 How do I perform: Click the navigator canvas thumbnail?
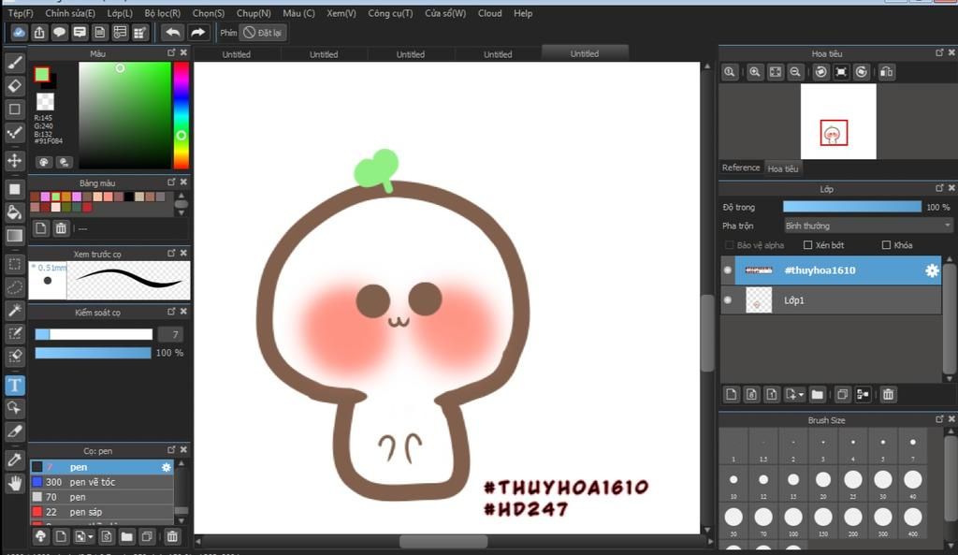838,121
